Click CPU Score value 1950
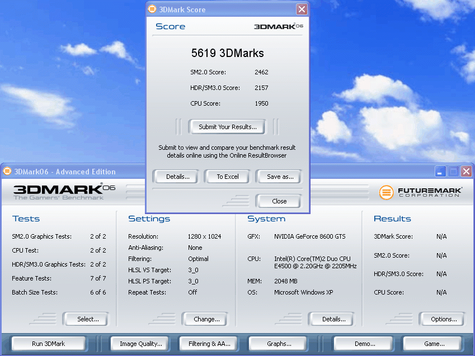This screenshot has height=356, width=475. pos(261,103)
